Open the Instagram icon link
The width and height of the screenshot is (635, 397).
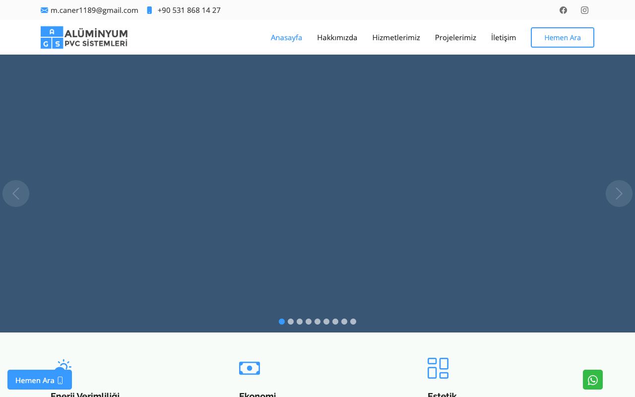click(585, 10)
